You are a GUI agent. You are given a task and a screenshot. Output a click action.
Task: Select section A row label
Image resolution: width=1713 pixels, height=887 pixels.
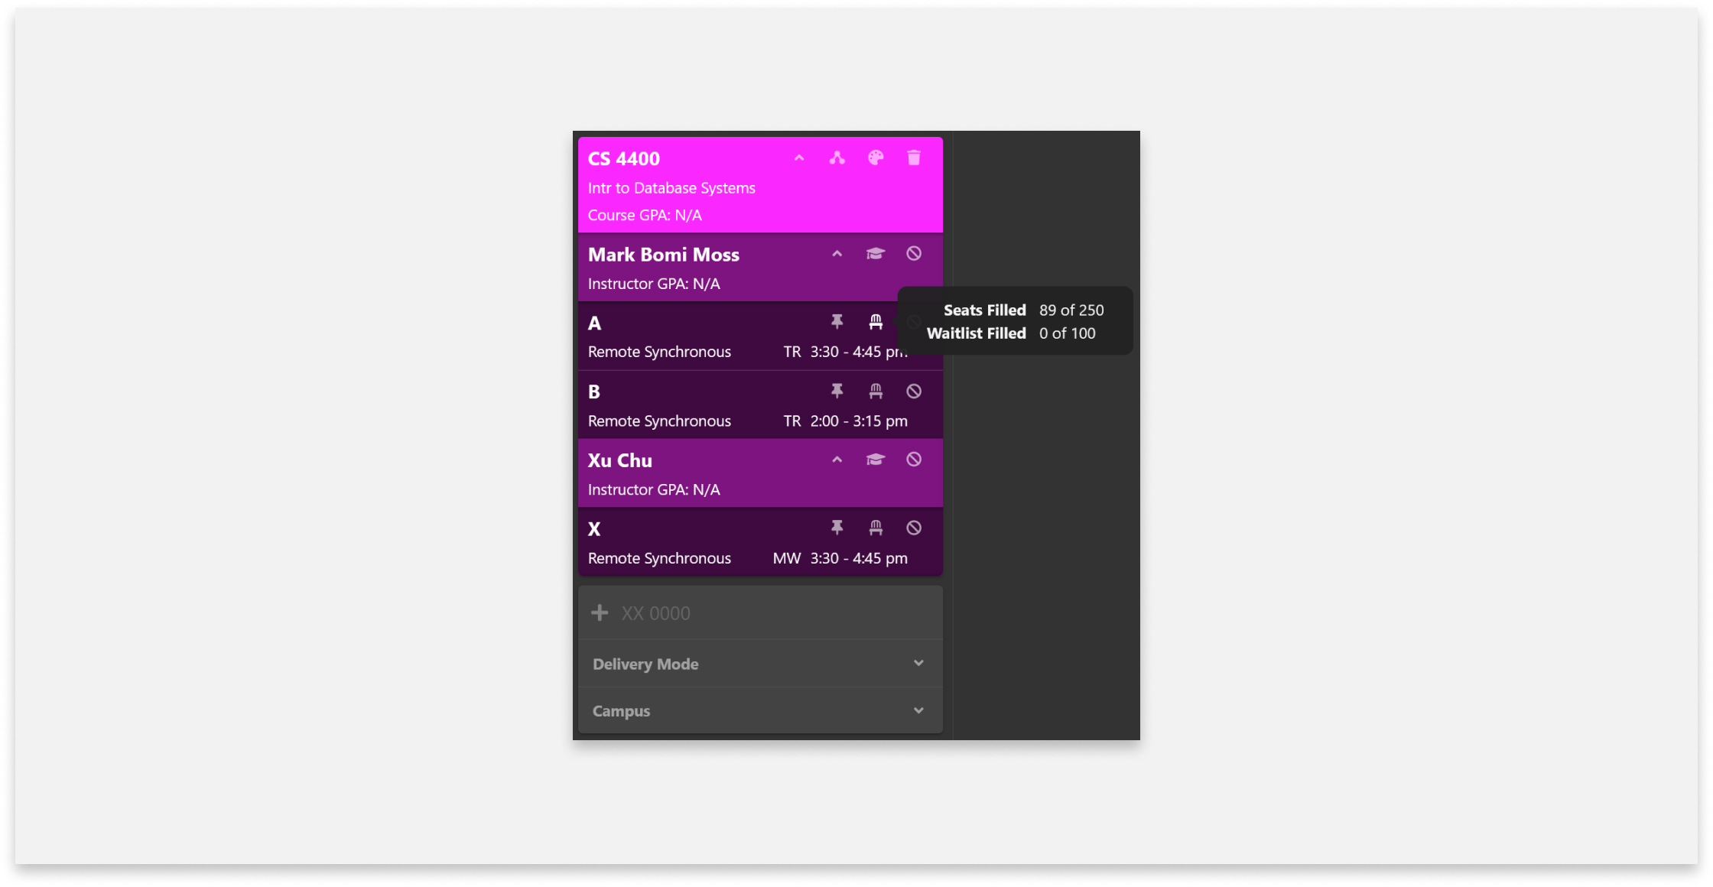[594, 323]
